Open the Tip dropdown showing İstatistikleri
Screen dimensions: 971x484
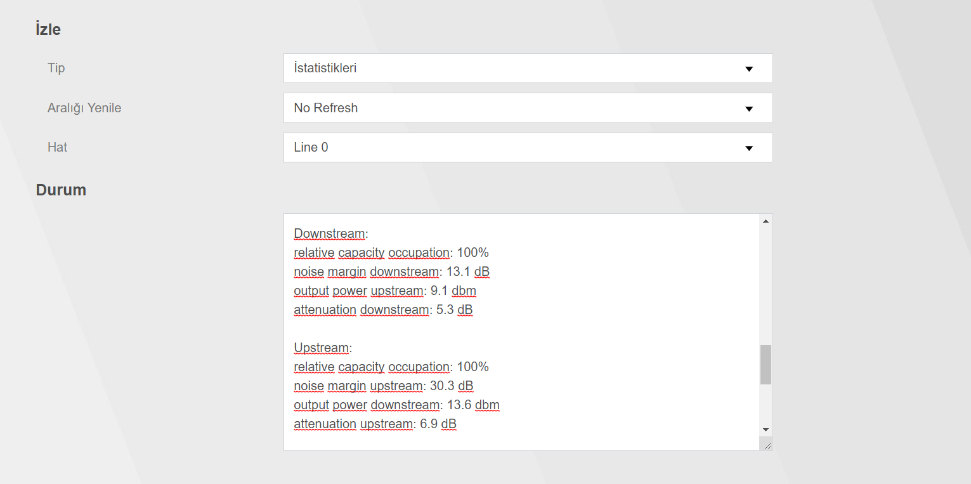coord(527,68)
